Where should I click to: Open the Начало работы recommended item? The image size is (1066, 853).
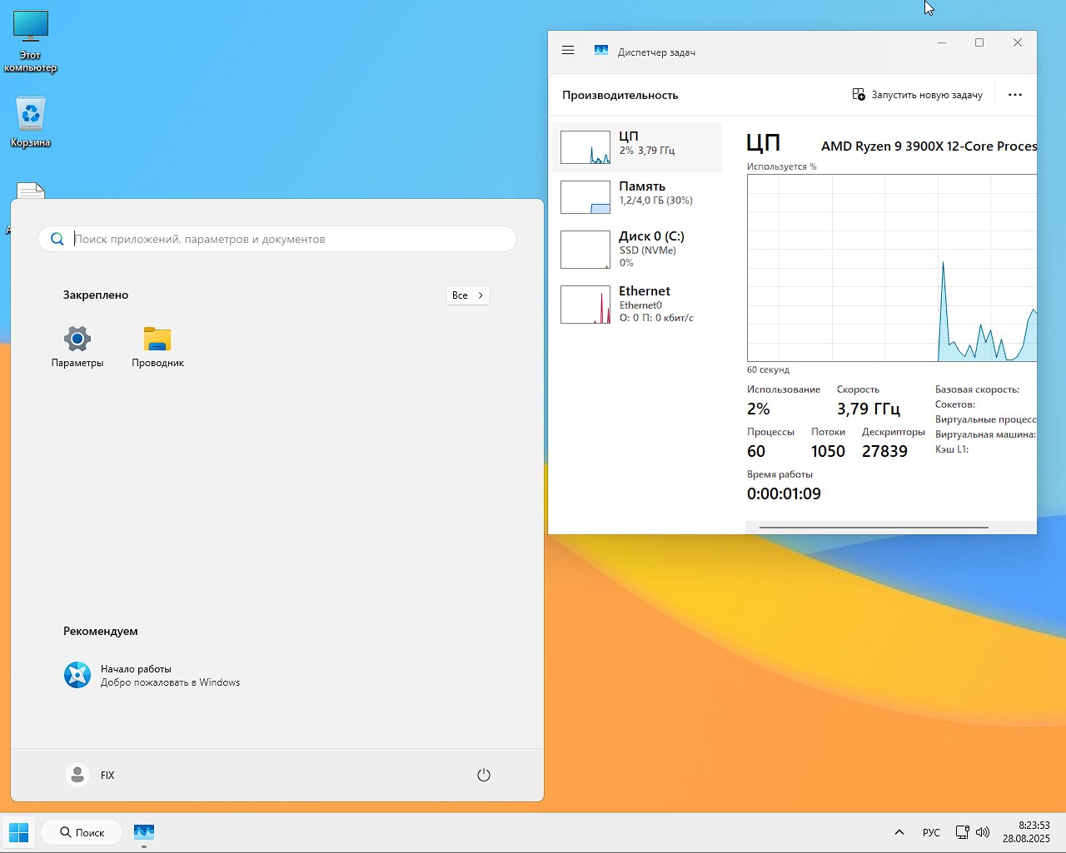click(152, 675)
